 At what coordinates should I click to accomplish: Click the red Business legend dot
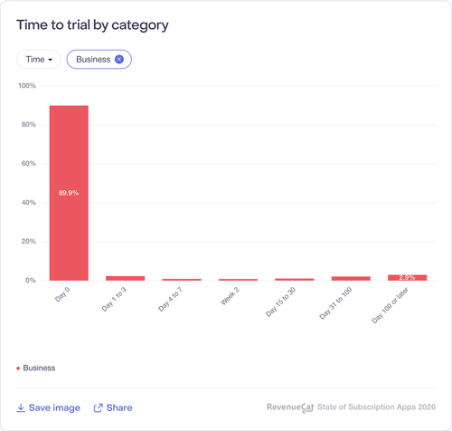coord(18,369)
